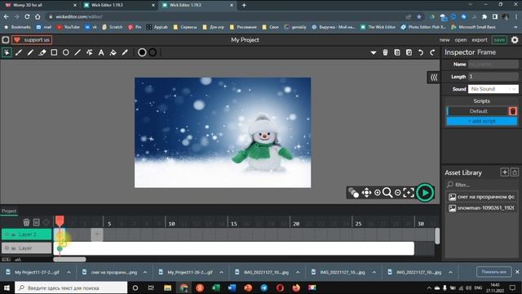Add a frame with plus button

(97, 234)
